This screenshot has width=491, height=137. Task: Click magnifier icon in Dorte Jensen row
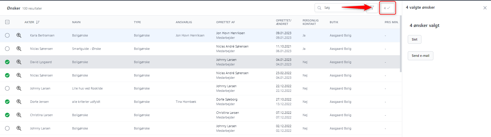(x=19, y=102)
